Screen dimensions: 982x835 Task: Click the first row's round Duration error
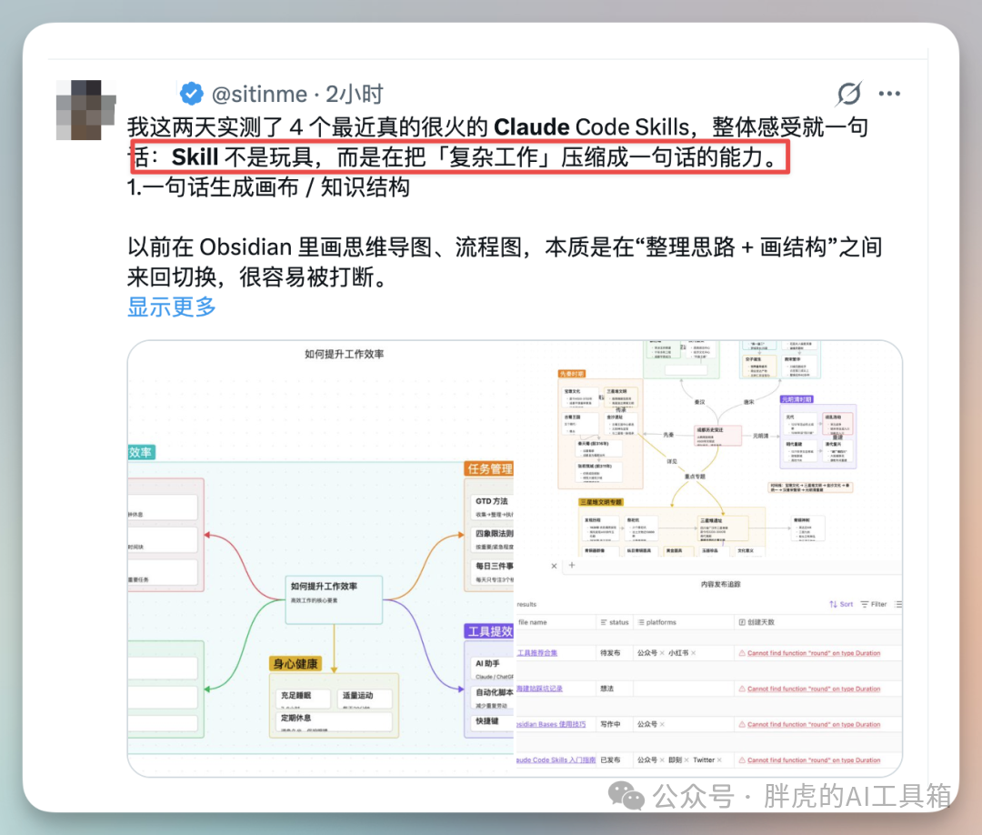(x=814, y=653)
